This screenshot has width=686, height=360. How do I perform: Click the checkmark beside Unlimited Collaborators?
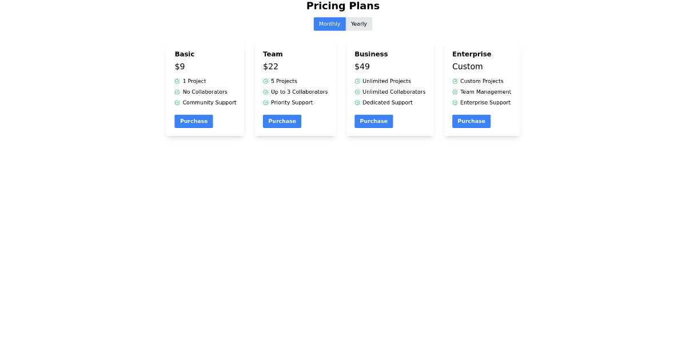click(357, 92)
